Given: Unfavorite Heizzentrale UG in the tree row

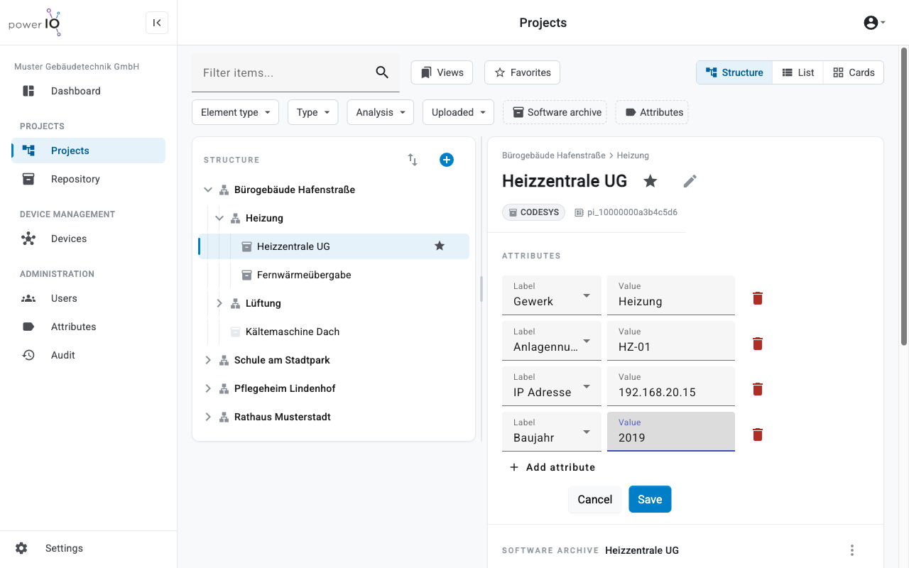Looking at the screenshot, I should (440, 246).
